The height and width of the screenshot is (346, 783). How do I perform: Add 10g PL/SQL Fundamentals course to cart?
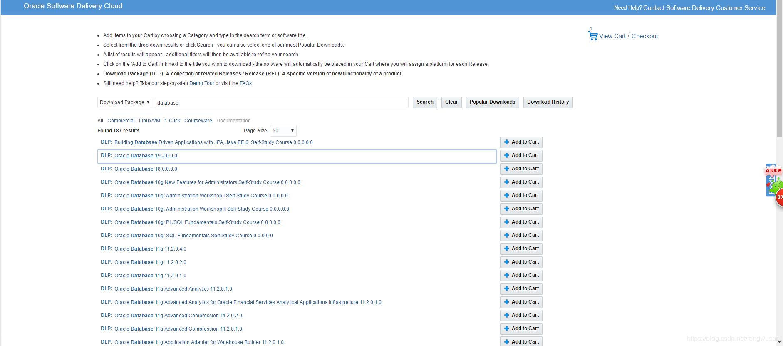click(521, 222)
